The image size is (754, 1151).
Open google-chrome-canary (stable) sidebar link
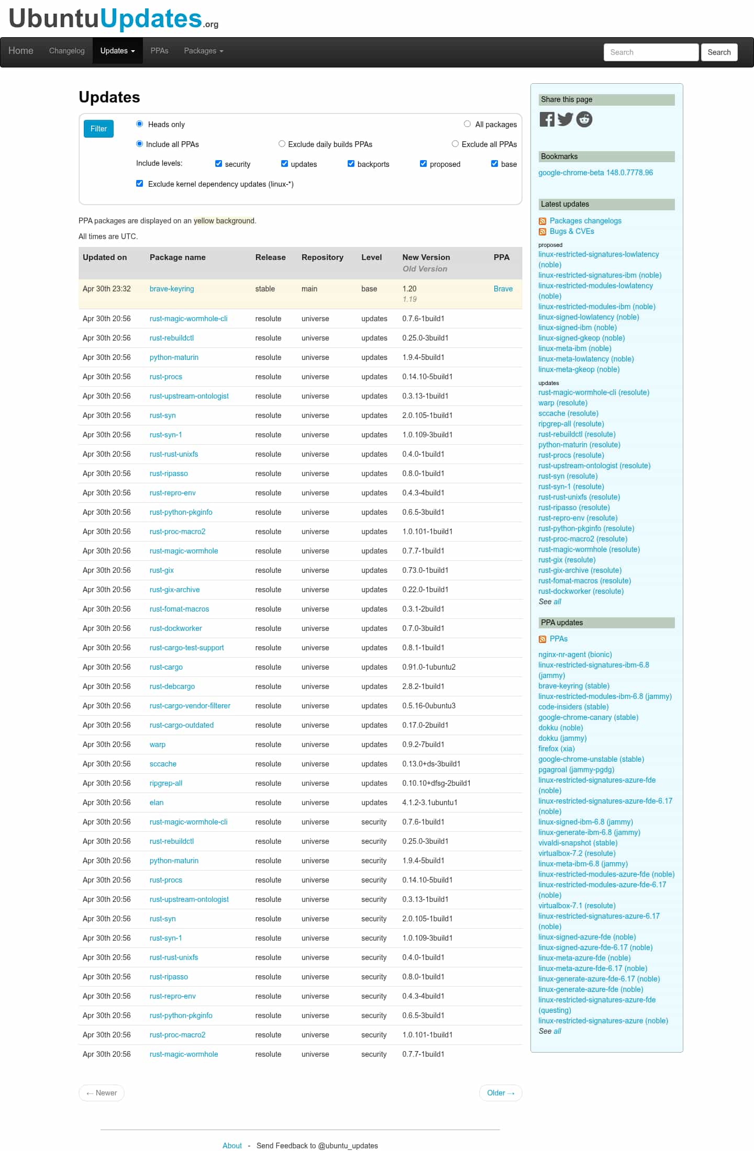pos(588,717)
